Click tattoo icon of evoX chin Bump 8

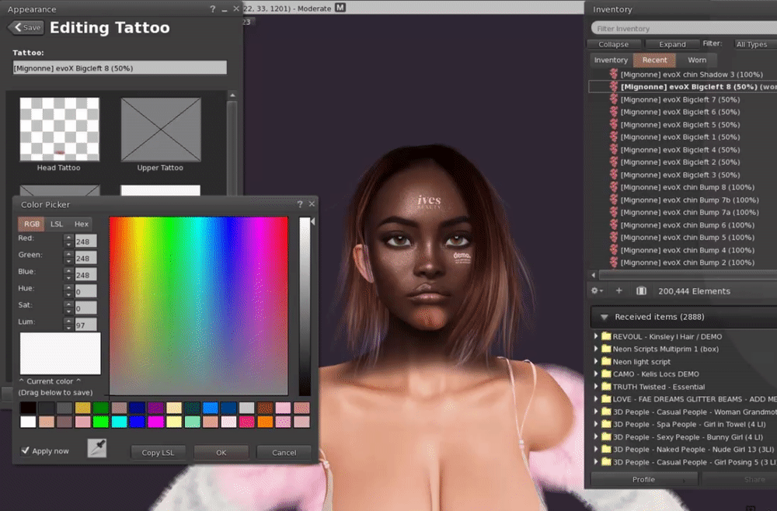coord(614,186)
